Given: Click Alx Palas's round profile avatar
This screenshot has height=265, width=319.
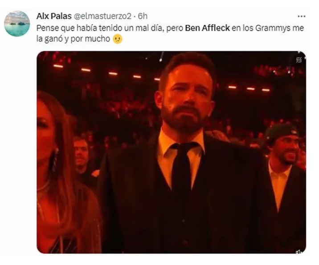Looking at the screenshot, I should (17, 24).
